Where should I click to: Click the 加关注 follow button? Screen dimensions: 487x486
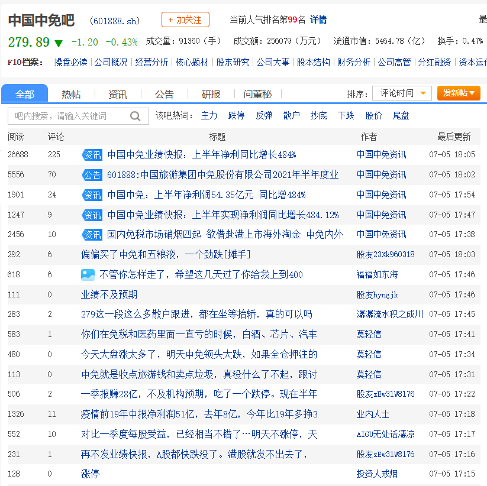185,20
